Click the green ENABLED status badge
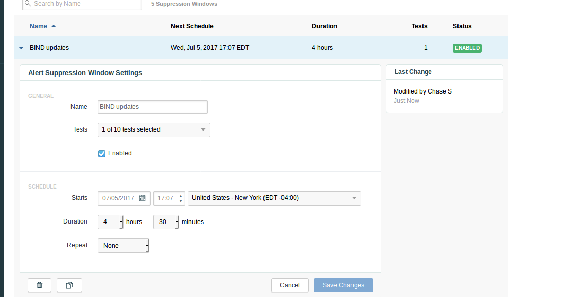564x297 pixels. [x=467, y=48]
